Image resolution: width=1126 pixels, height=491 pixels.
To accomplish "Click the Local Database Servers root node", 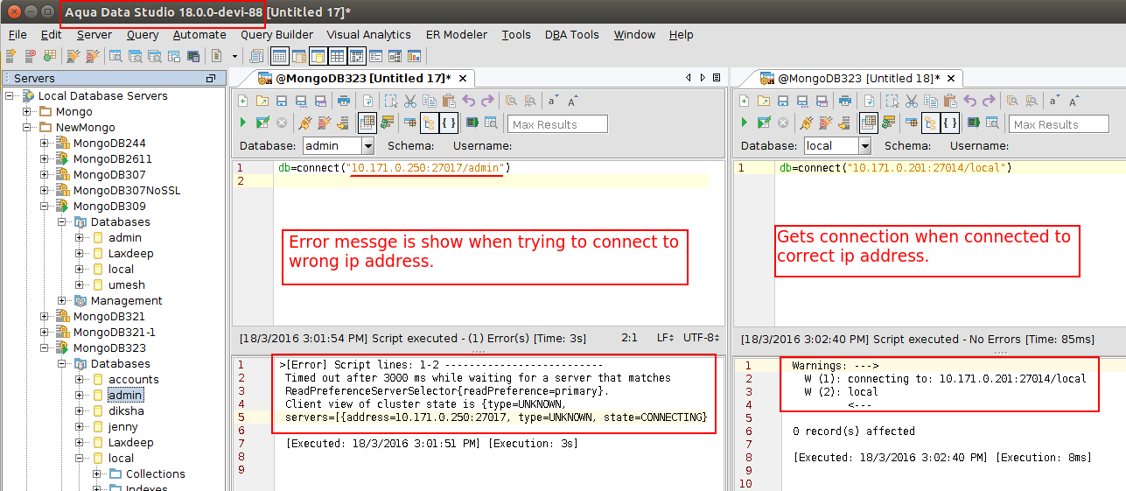I will click(102, 96).
